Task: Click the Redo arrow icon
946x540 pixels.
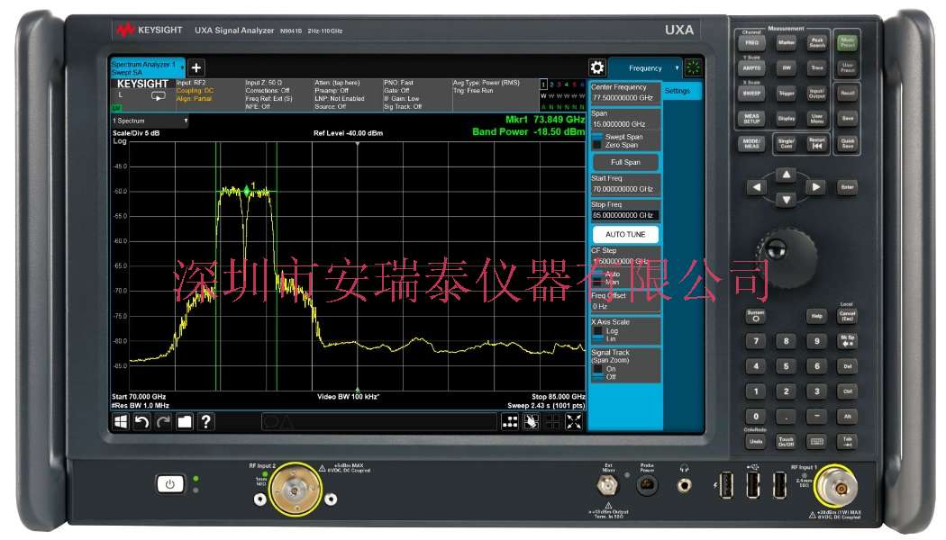Action: point(161,421)
